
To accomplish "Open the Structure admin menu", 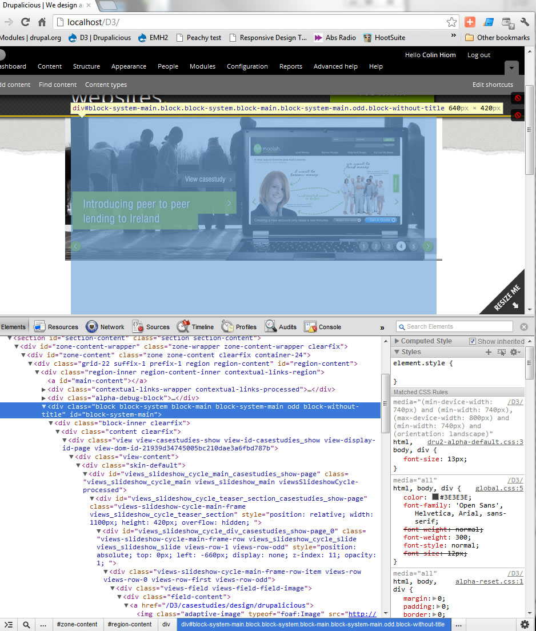I will 86,66.
